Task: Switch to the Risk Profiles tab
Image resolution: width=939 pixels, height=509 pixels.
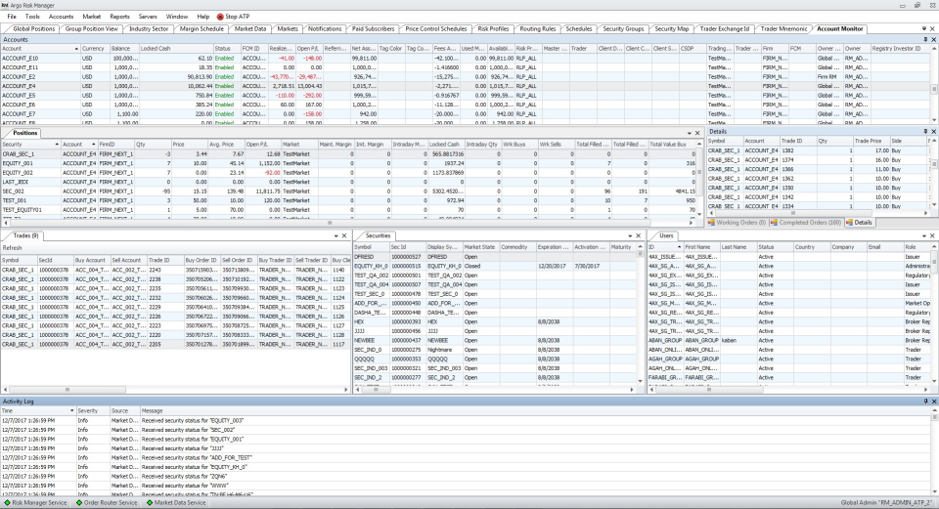Action: 493,28
